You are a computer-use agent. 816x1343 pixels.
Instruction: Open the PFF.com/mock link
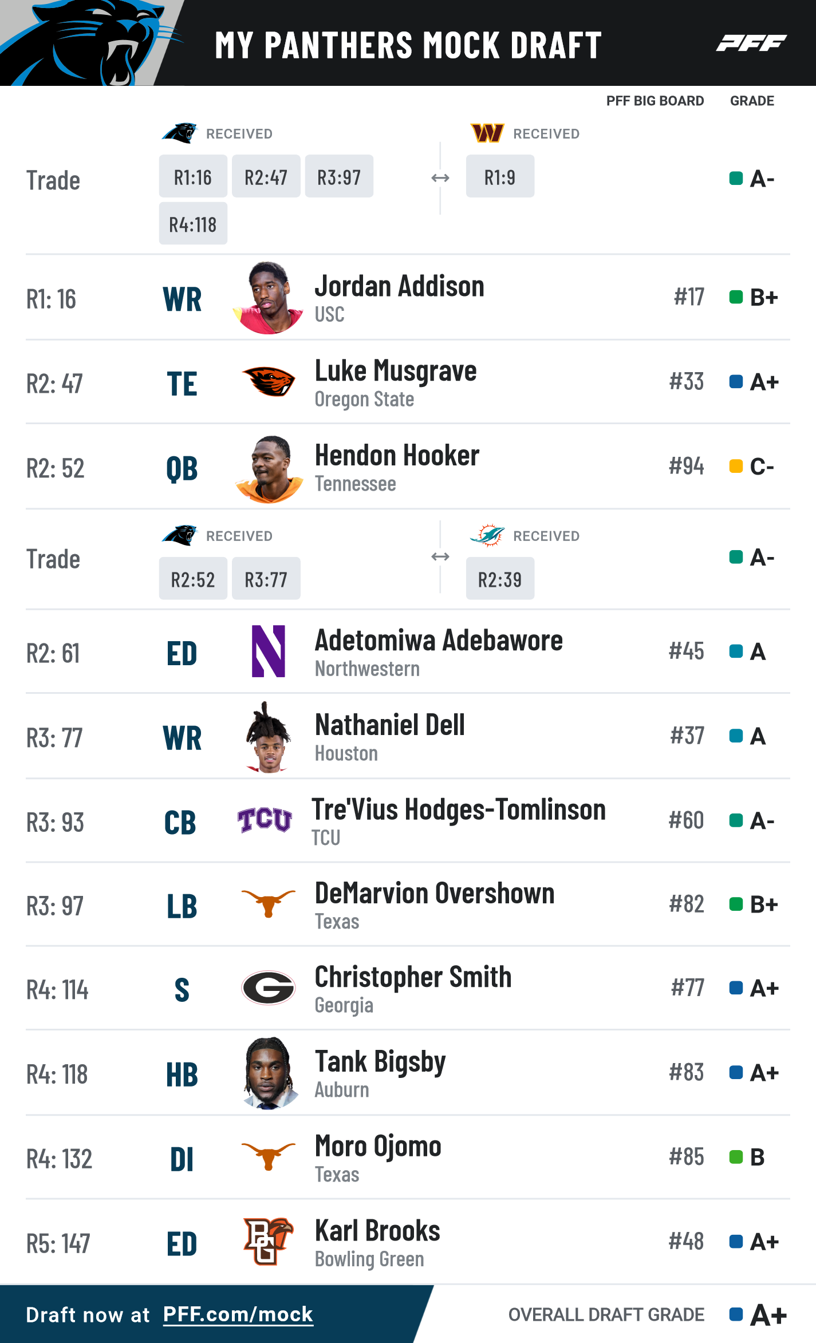click(238, 1314)
